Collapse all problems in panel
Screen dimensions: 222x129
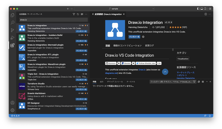pyautogui.click(x=199, y=82)
